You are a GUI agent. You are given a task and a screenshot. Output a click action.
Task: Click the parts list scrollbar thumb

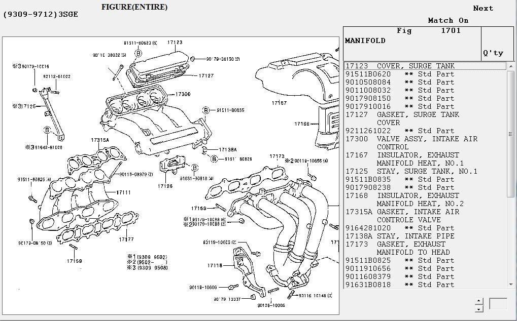pos(510,134)
